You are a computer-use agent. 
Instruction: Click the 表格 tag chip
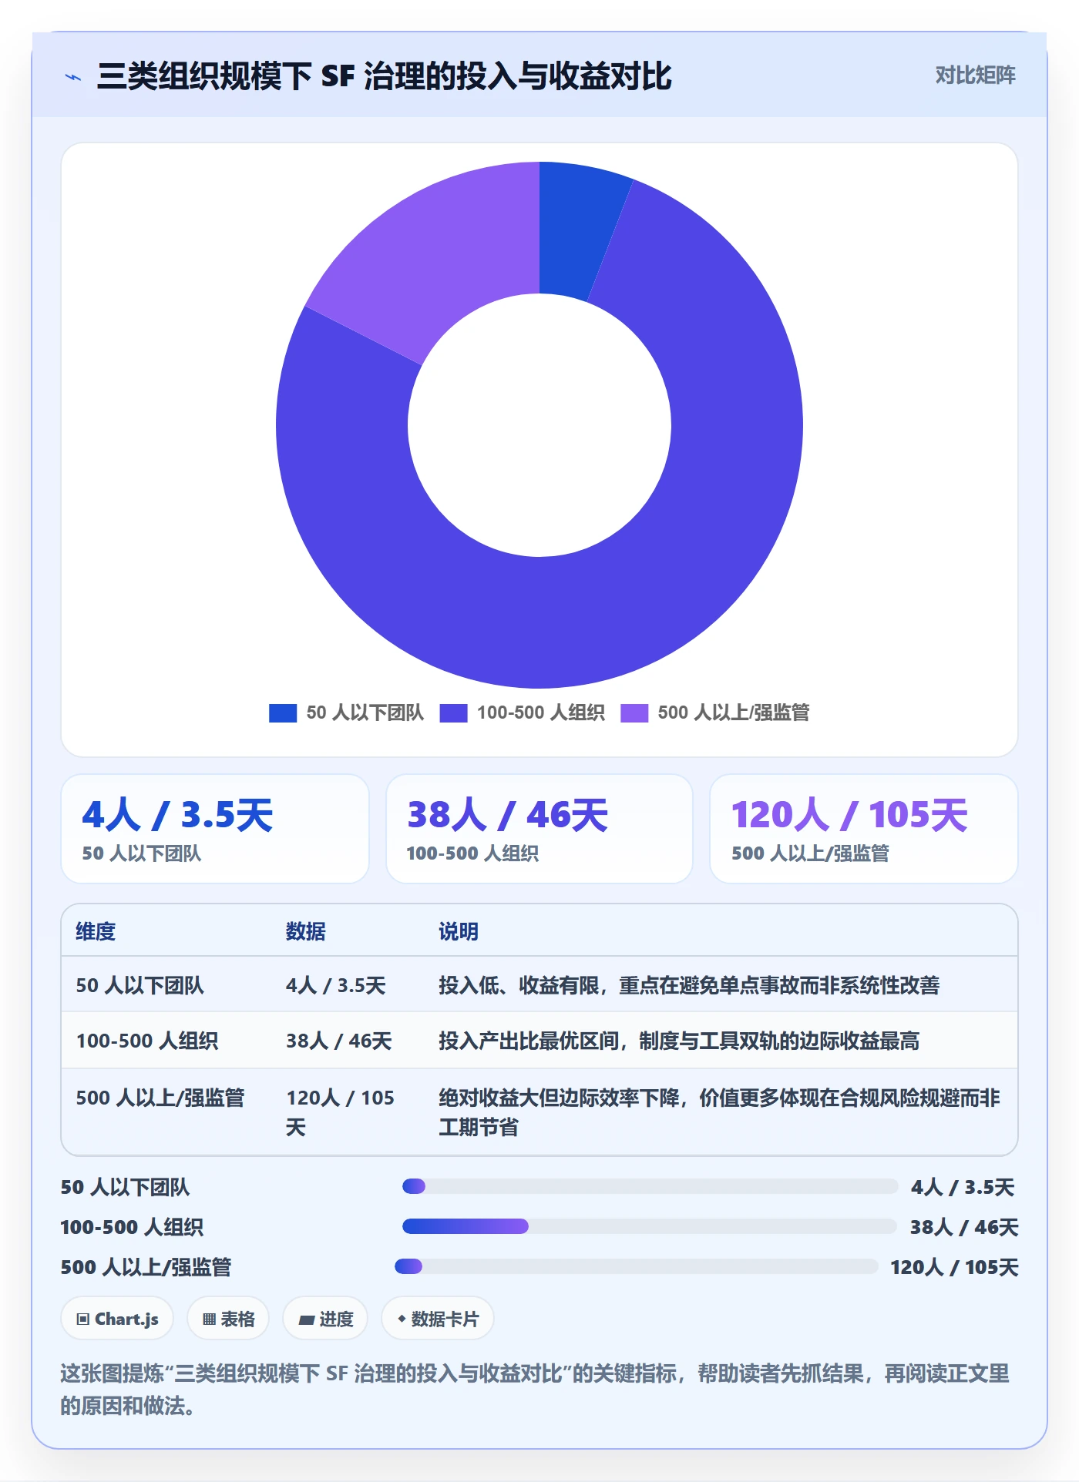coord(228,1319)
